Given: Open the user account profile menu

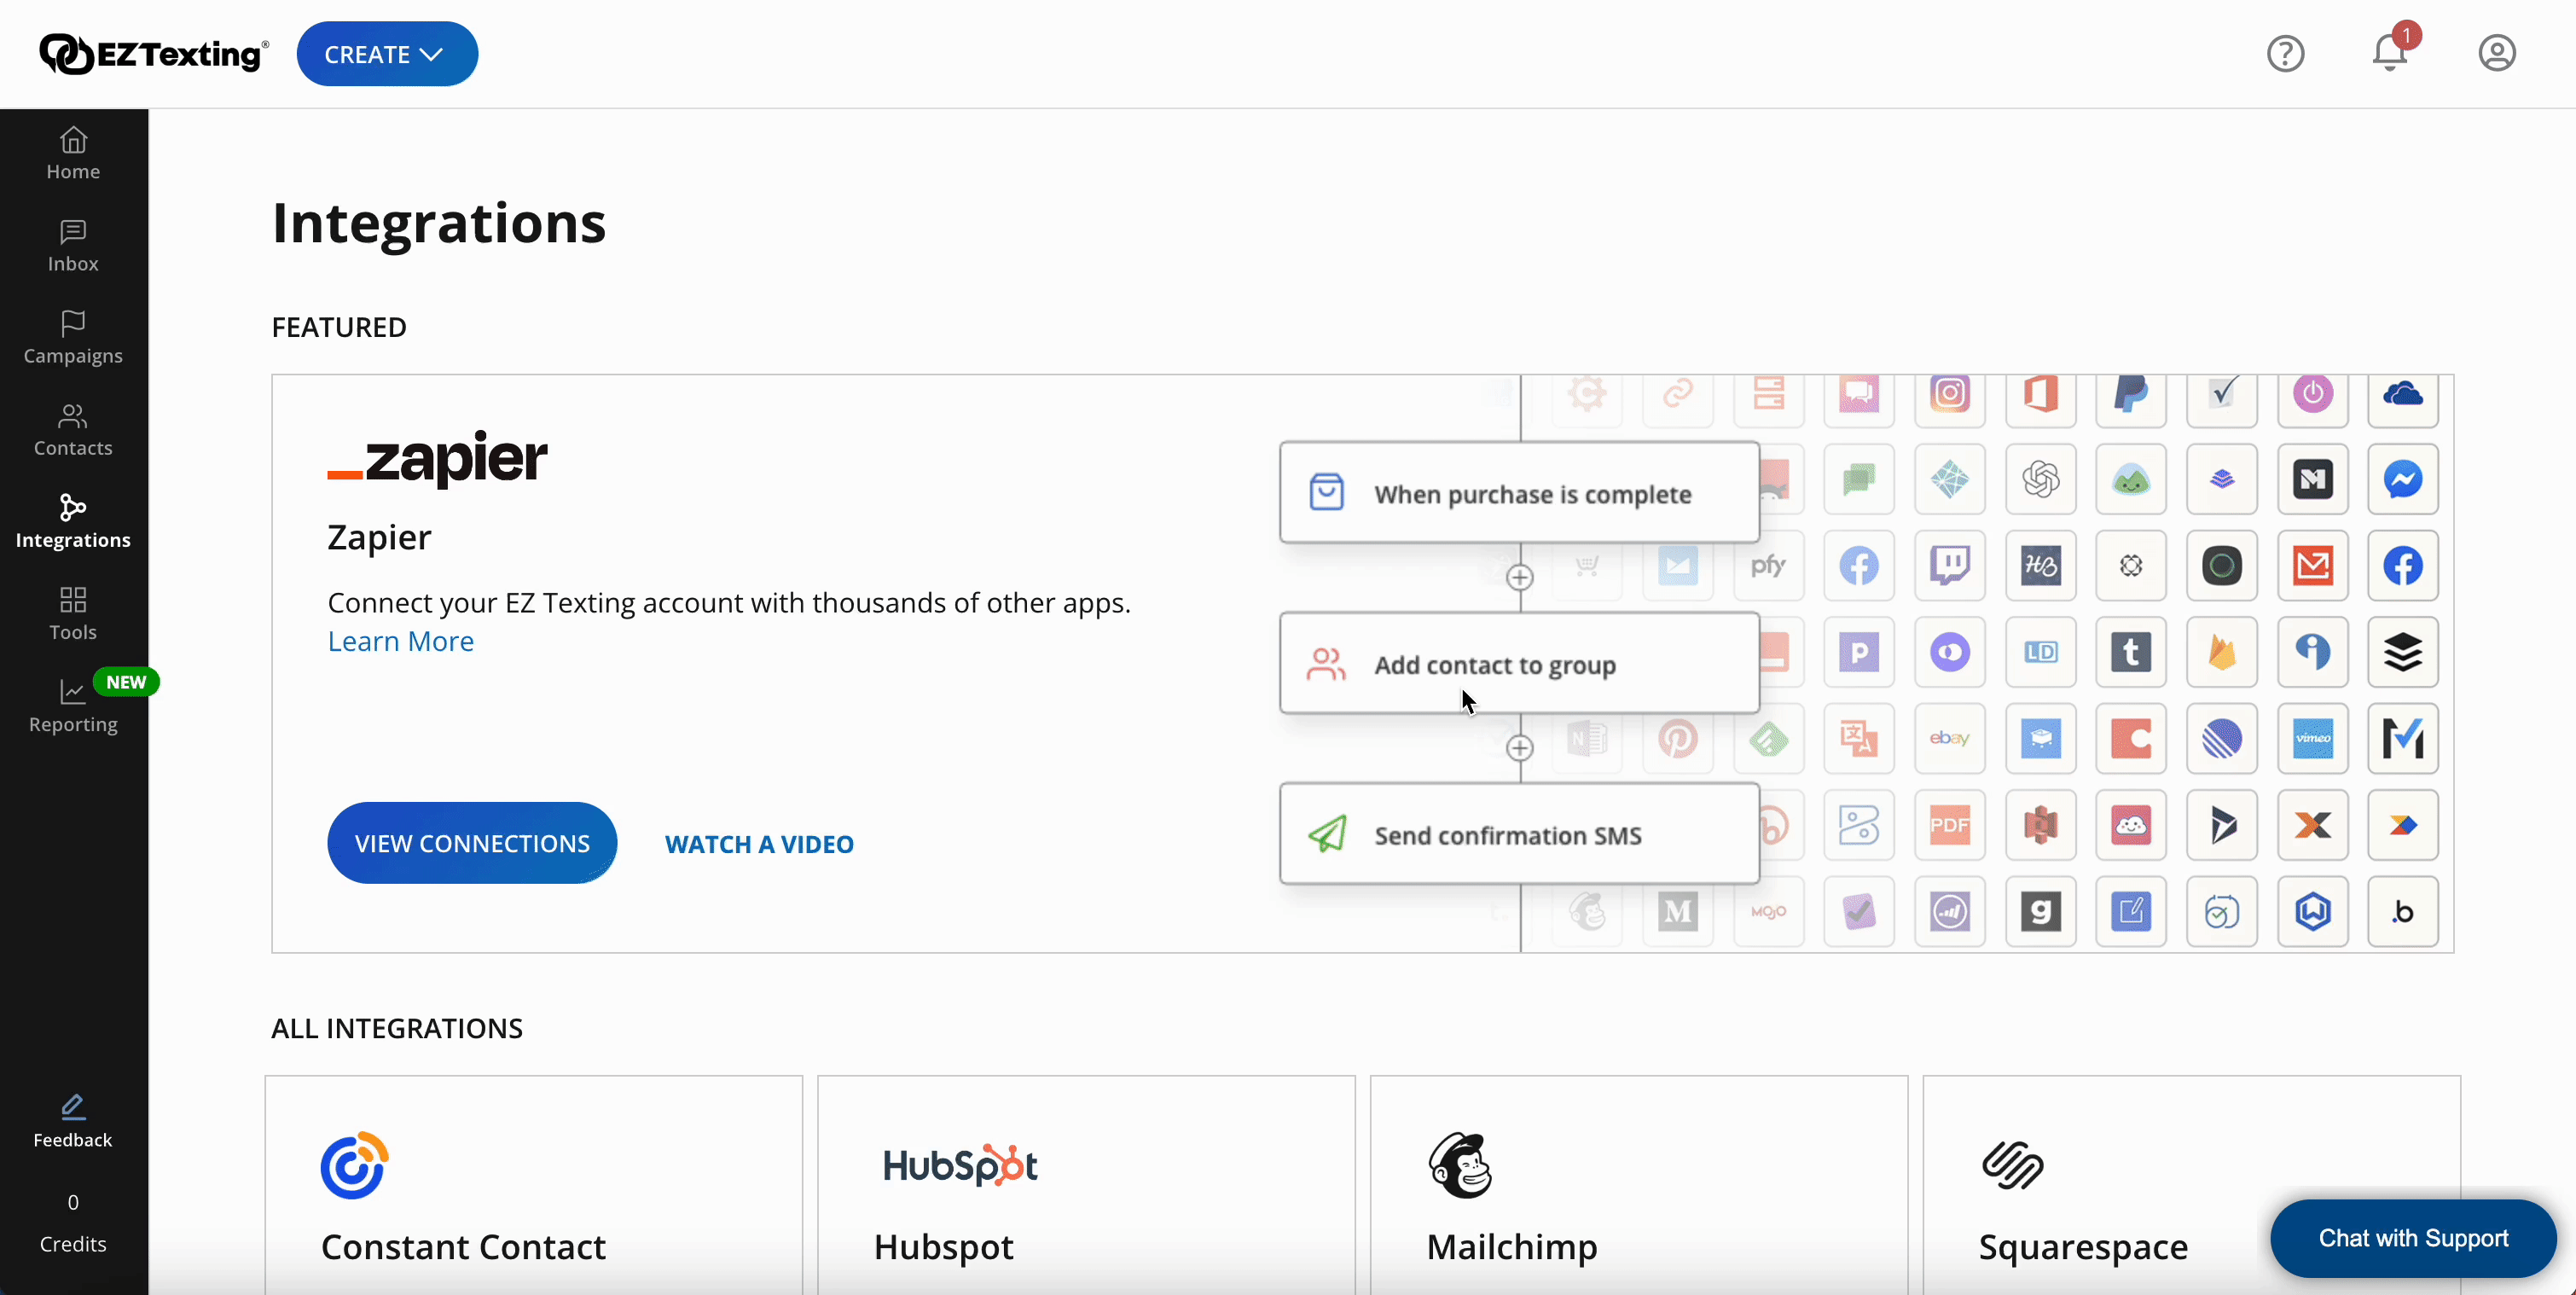Looking at the screenshot, I should 2497,53.
